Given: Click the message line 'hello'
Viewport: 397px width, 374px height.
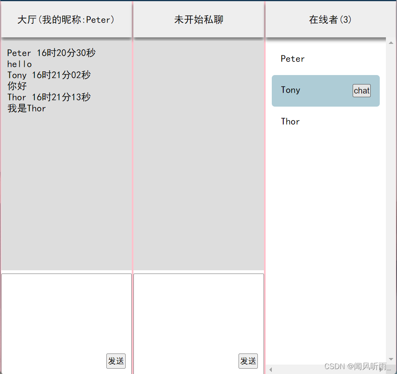Looking at the screenshot, I should (x=19, y=64).
